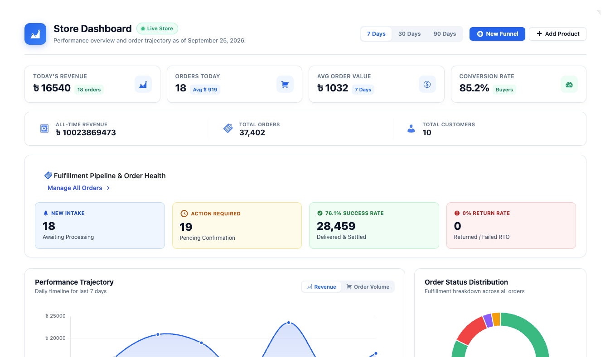The height and width of the screenshot is (357, 615).
Task: Click the Total Customers value 10
Action: pos(427,133)
